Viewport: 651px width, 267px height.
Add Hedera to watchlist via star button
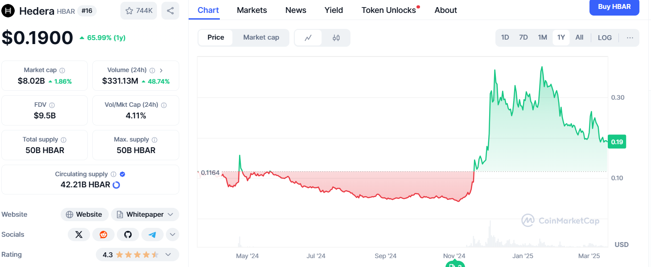(139, 11)
